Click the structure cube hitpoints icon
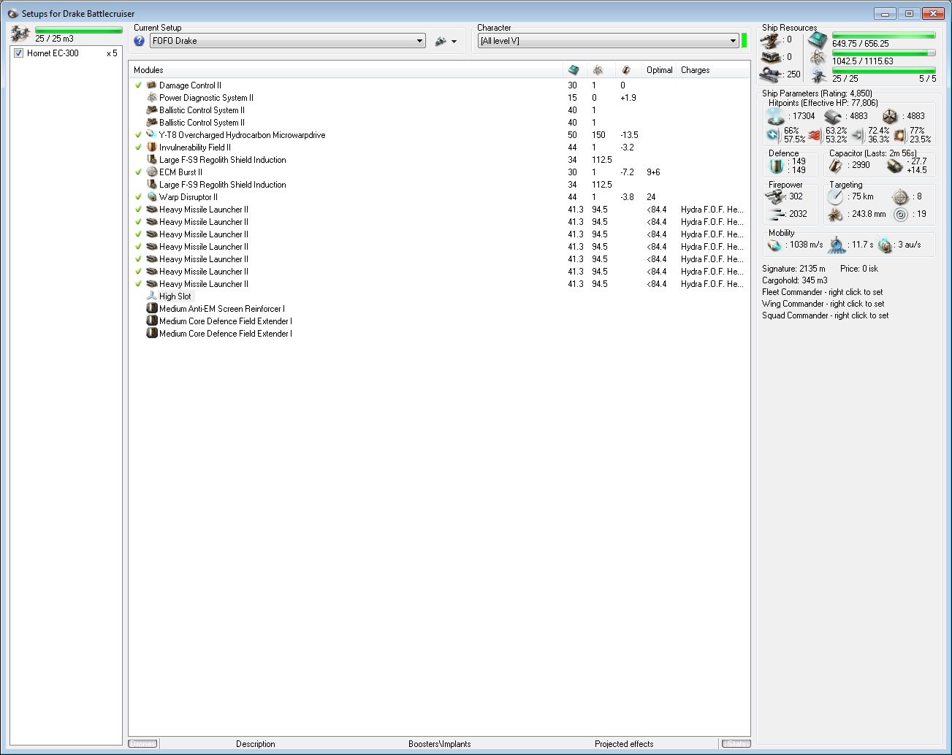Viewport: 952px width, 755px height. [890, 116]
